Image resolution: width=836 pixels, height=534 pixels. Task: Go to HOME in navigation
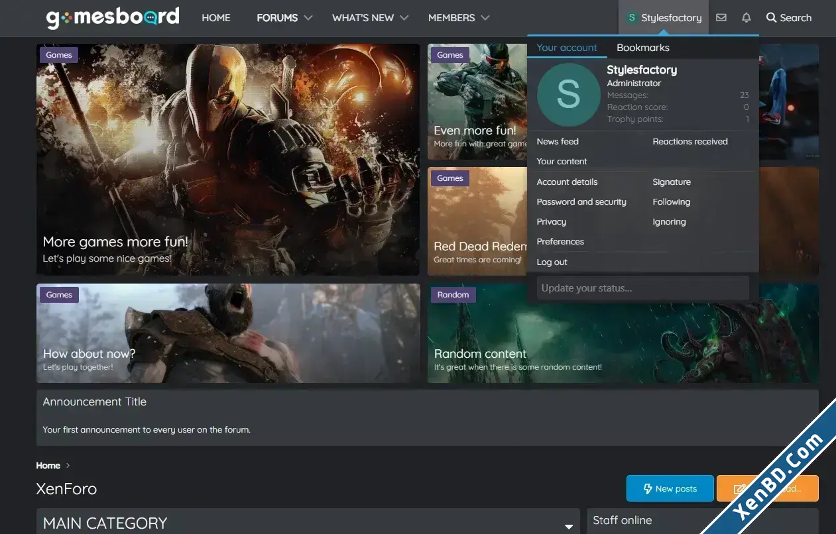(216, 18)
